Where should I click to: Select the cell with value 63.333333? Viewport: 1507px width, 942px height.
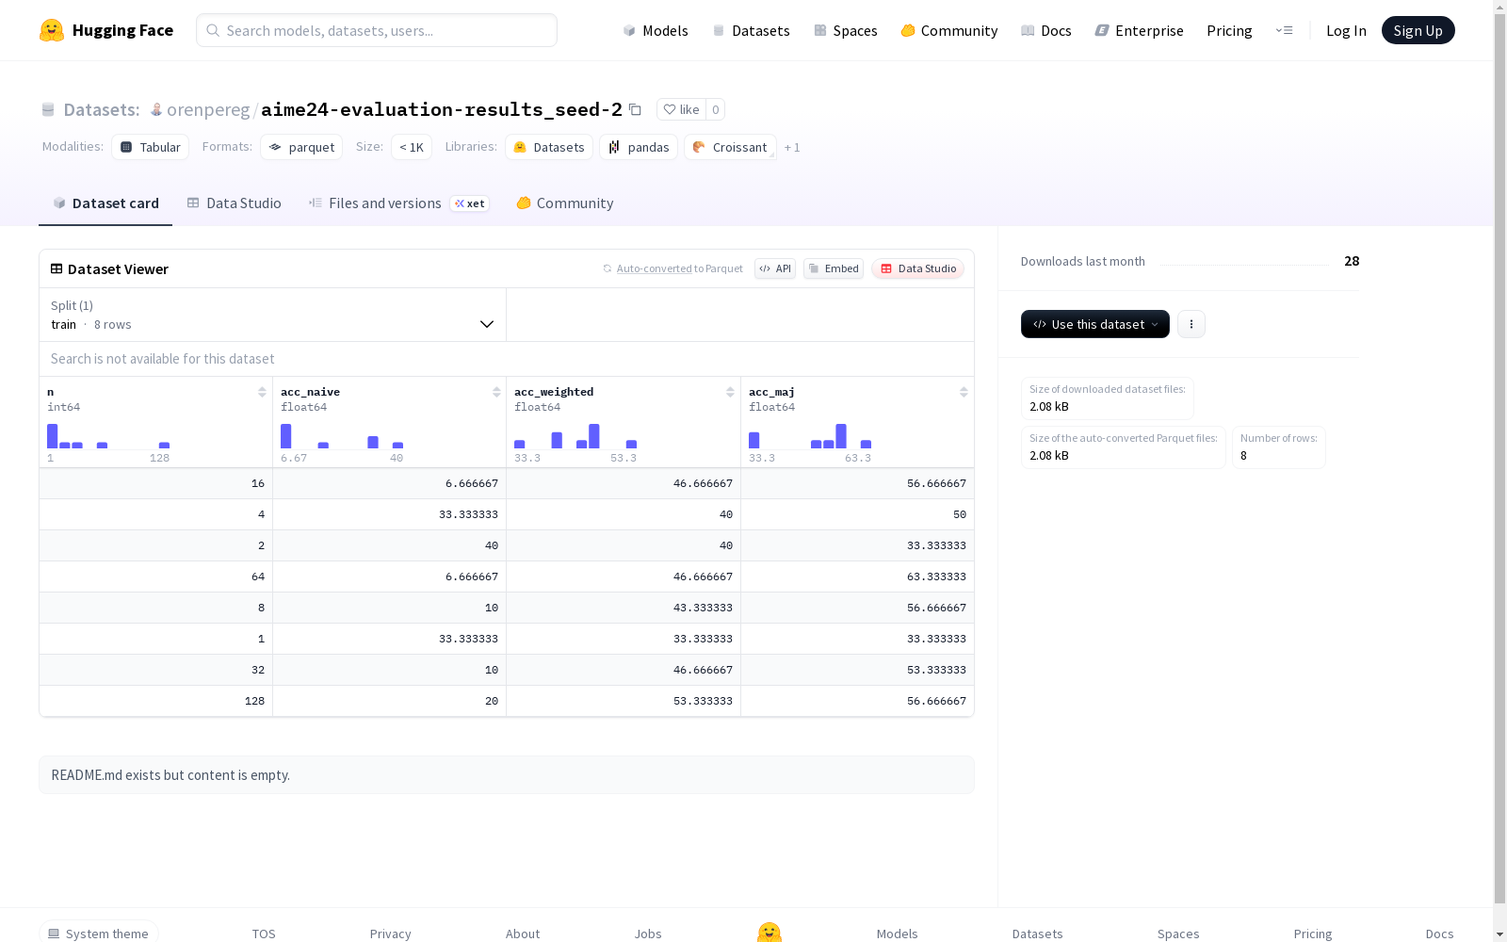tap(857, 577)
